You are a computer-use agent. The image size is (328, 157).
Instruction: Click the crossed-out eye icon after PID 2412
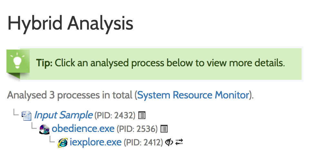[x=169, y=142]
